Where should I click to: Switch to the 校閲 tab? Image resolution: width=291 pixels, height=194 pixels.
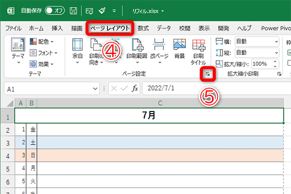[184, 29]
